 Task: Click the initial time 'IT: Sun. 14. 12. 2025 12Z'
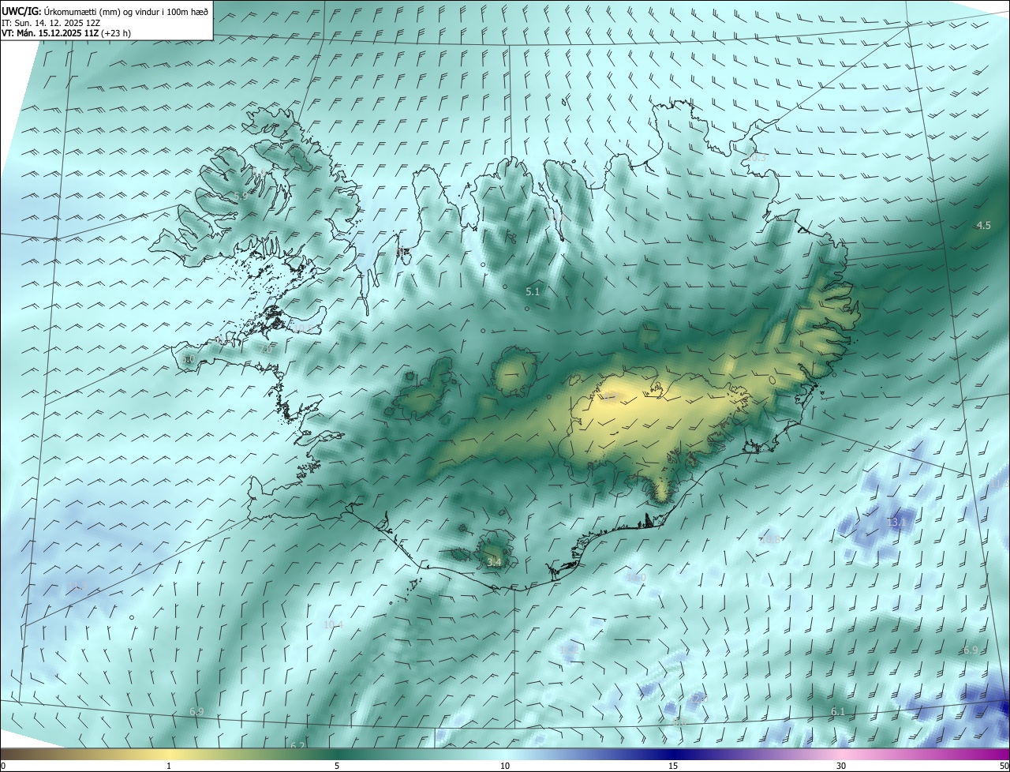pos(51,23)
